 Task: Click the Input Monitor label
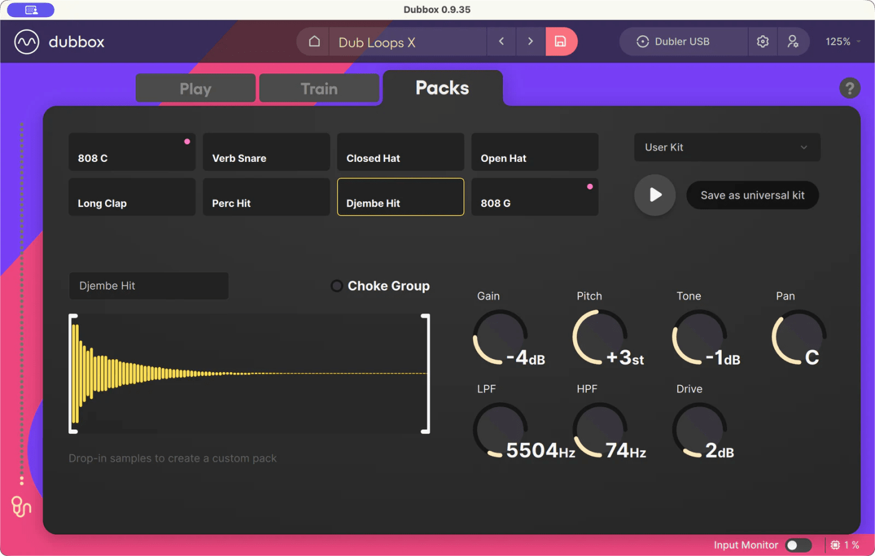click(746, 545)
